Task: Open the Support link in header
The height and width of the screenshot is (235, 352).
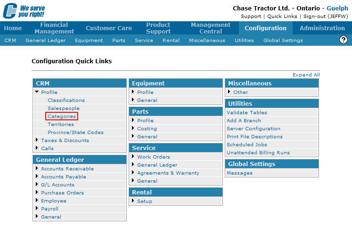Action: [251, 17]
